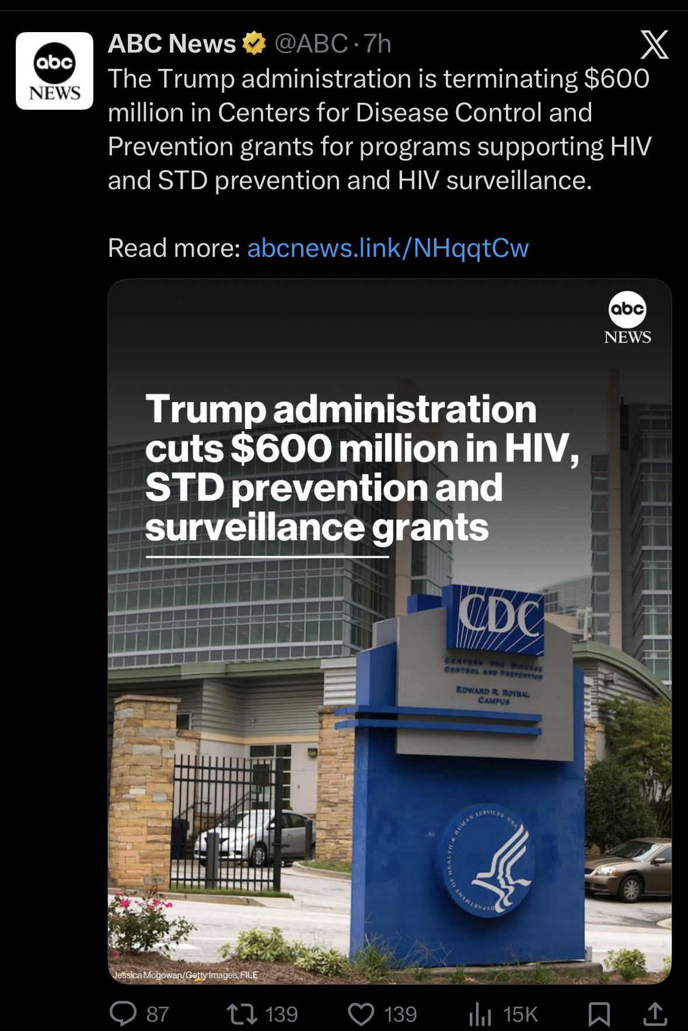Tap the 87 replies count
688x1031 pixels.
point(158,1015)
